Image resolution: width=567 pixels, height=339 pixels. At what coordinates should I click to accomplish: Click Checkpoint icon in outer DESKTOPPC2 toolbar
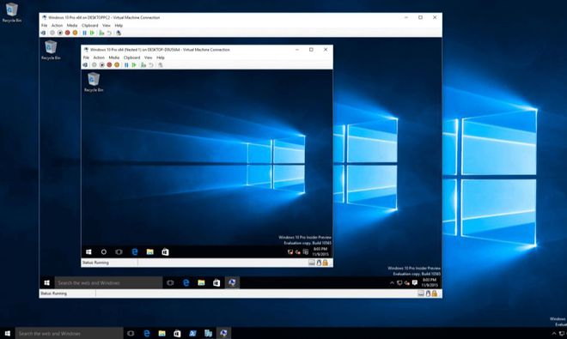[x=101, y=33]
